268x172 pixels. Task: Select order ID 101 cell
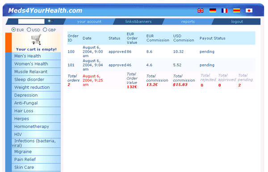pyautogui.click(x=71, y=65)
